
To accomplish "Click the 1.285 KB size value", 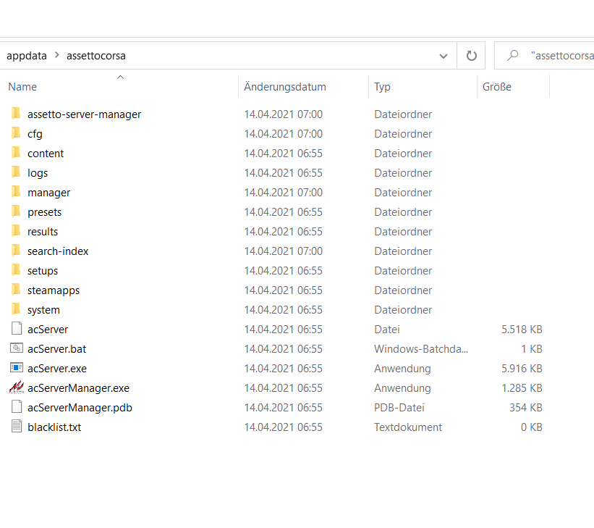I will 522,388.
